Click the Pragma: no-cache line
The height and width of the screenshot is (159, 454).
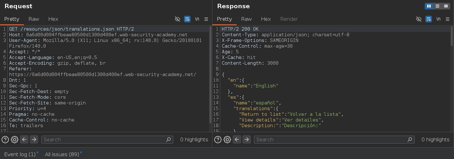click(32, 114)
